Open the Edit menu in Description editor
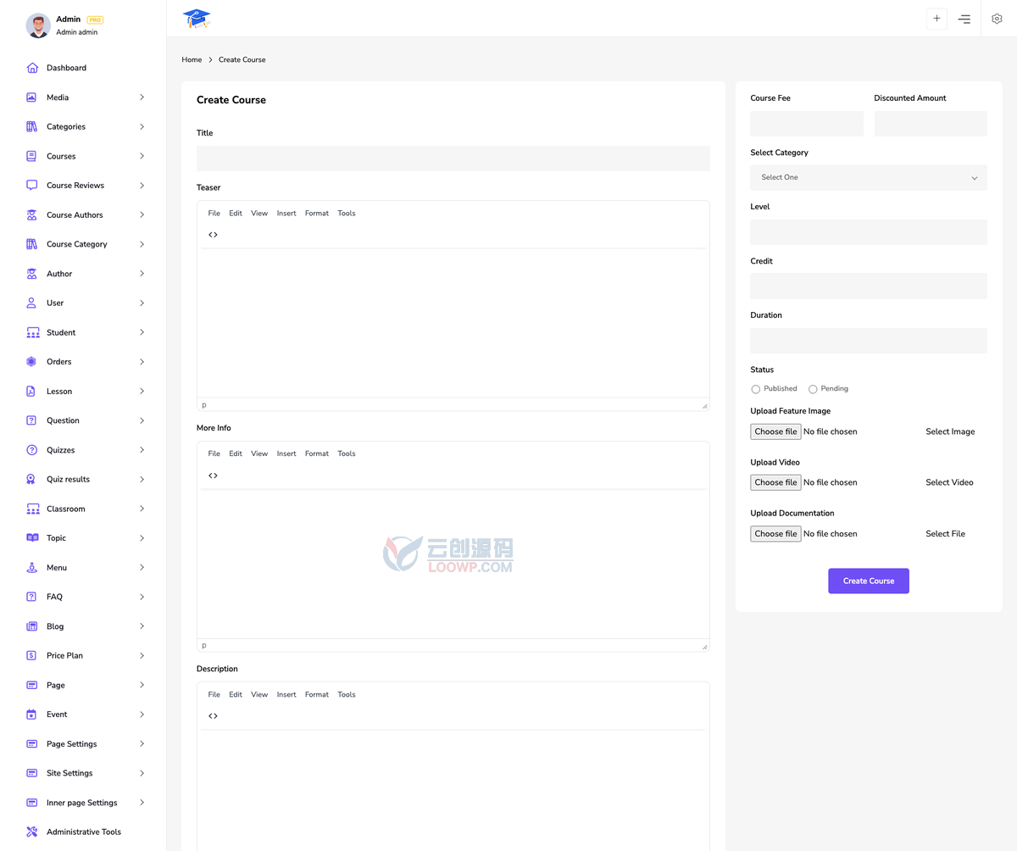This screenshot has width=1017, height=851. coord(236,694)
